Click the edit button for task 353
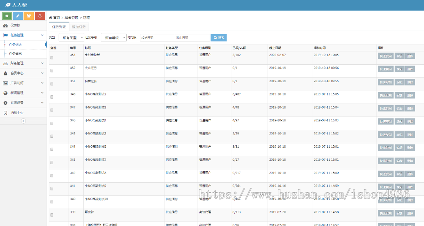Viewport: 424px width, 226px height. click(x=400, y=56)
